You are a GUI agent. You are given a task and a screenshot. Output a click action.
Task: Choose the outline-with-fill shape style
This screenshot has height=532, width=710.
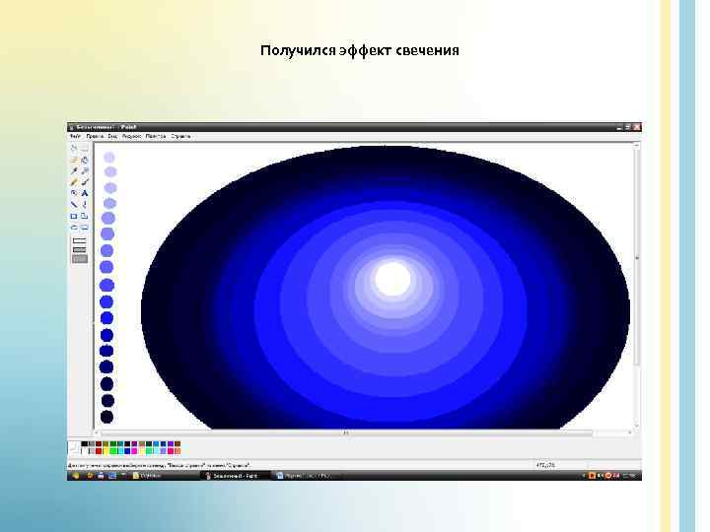click(x=79, y=249)
